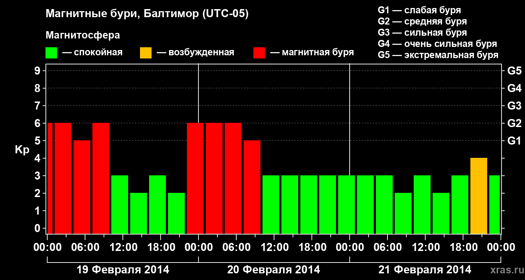Select the G5 storm level label on right axis
Viewport: 525px width, 280px height.
[x=514, y=71]
